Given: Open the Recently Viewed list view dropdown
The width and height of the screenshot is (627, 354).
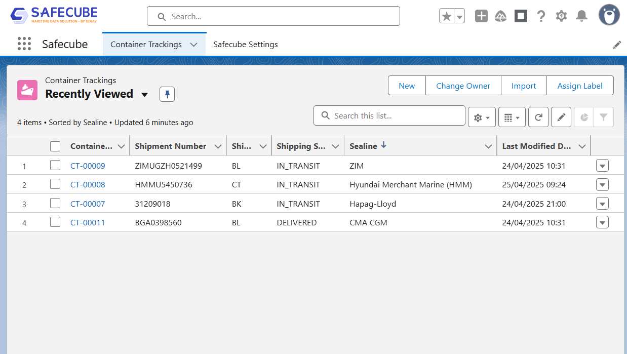Looking at the screenshot, I should click(x=144, y=95).
